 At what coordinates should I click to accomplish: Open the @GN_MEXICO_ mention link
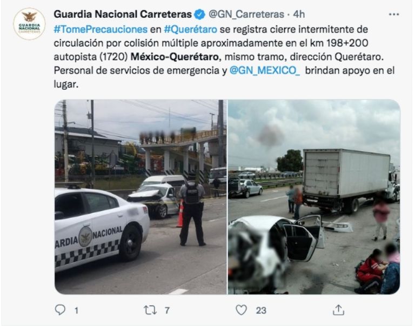click(265, 71)
